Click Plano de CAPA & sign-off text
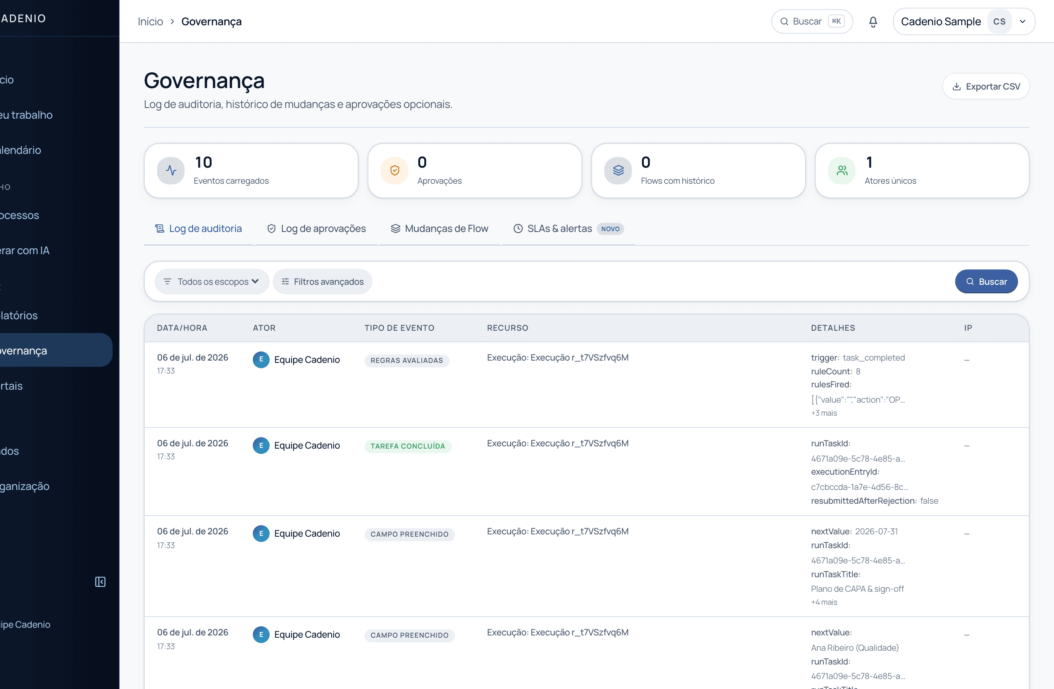This screenshot has width=1054, height=689. 857,589
